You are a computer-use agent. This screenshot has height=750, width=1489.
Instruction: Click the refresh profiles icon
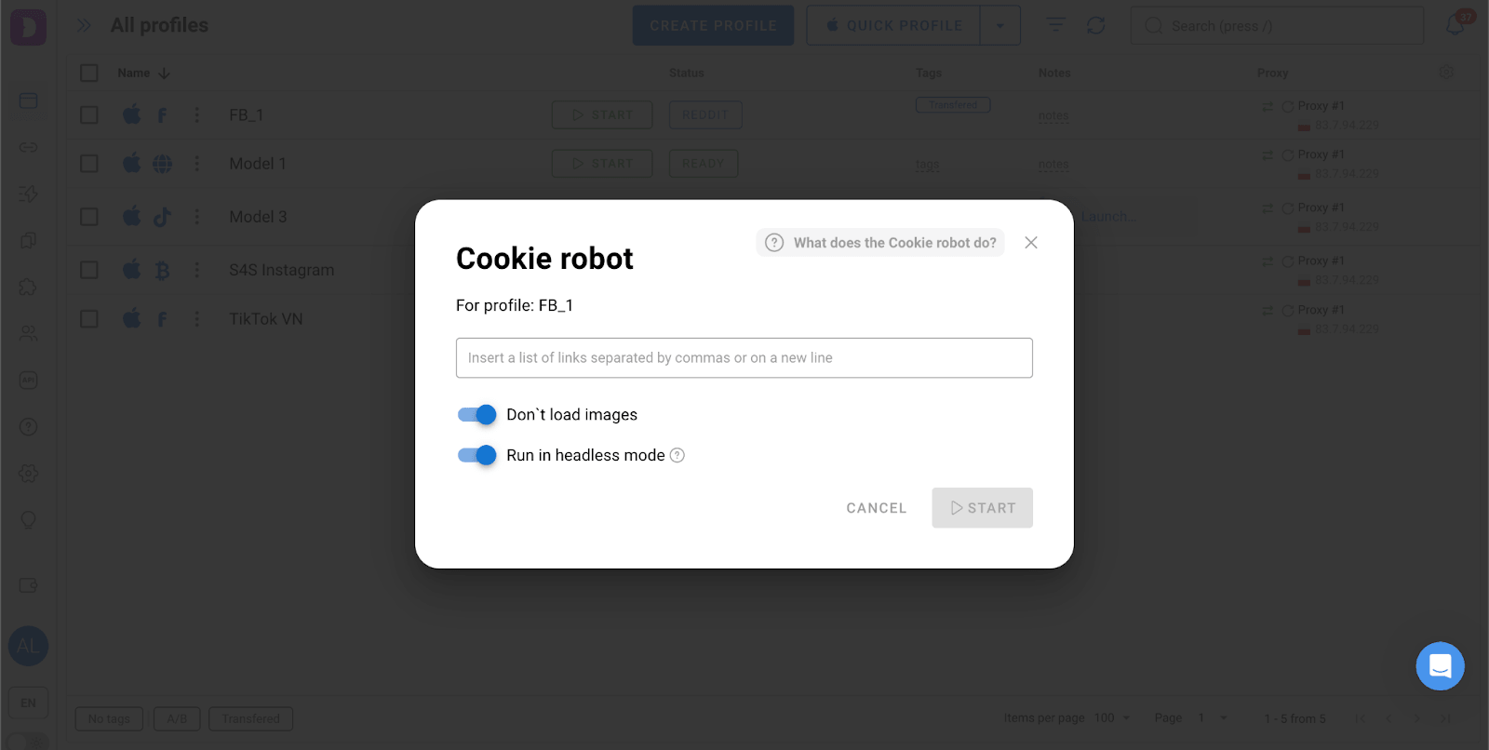(1096, 25)
